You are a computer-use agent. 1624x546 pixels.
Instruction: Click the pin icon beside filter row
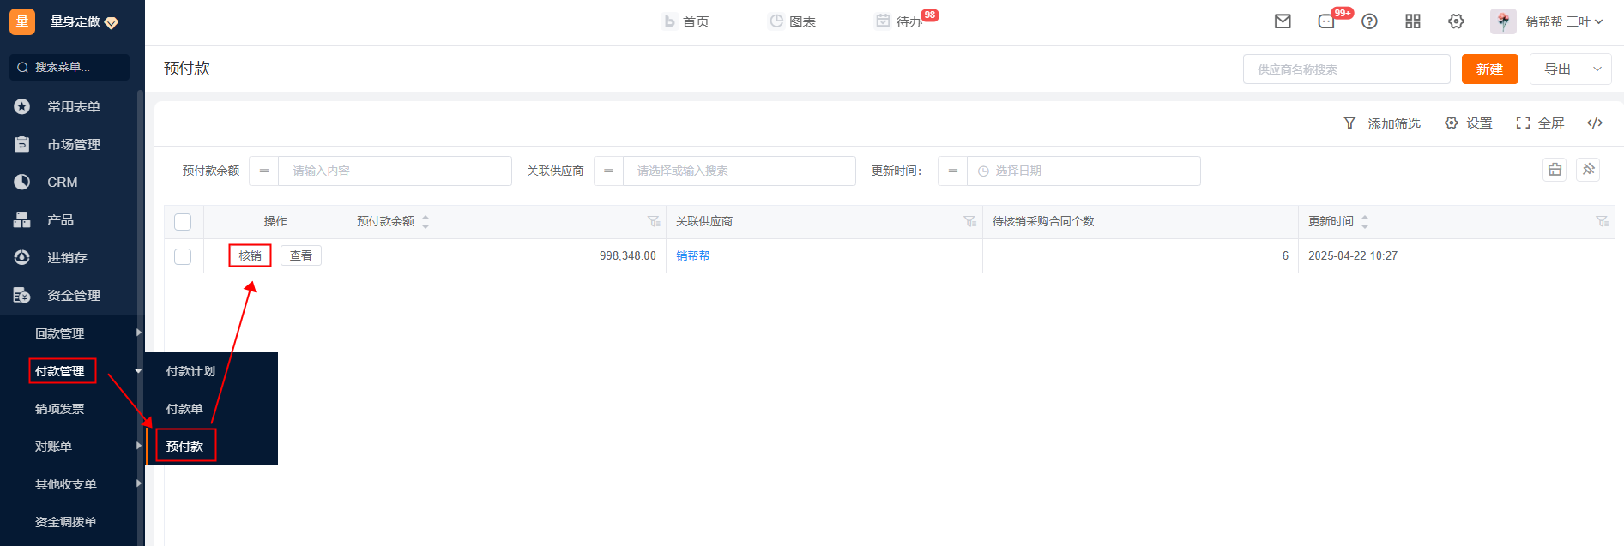click(x=1588, y=170)
